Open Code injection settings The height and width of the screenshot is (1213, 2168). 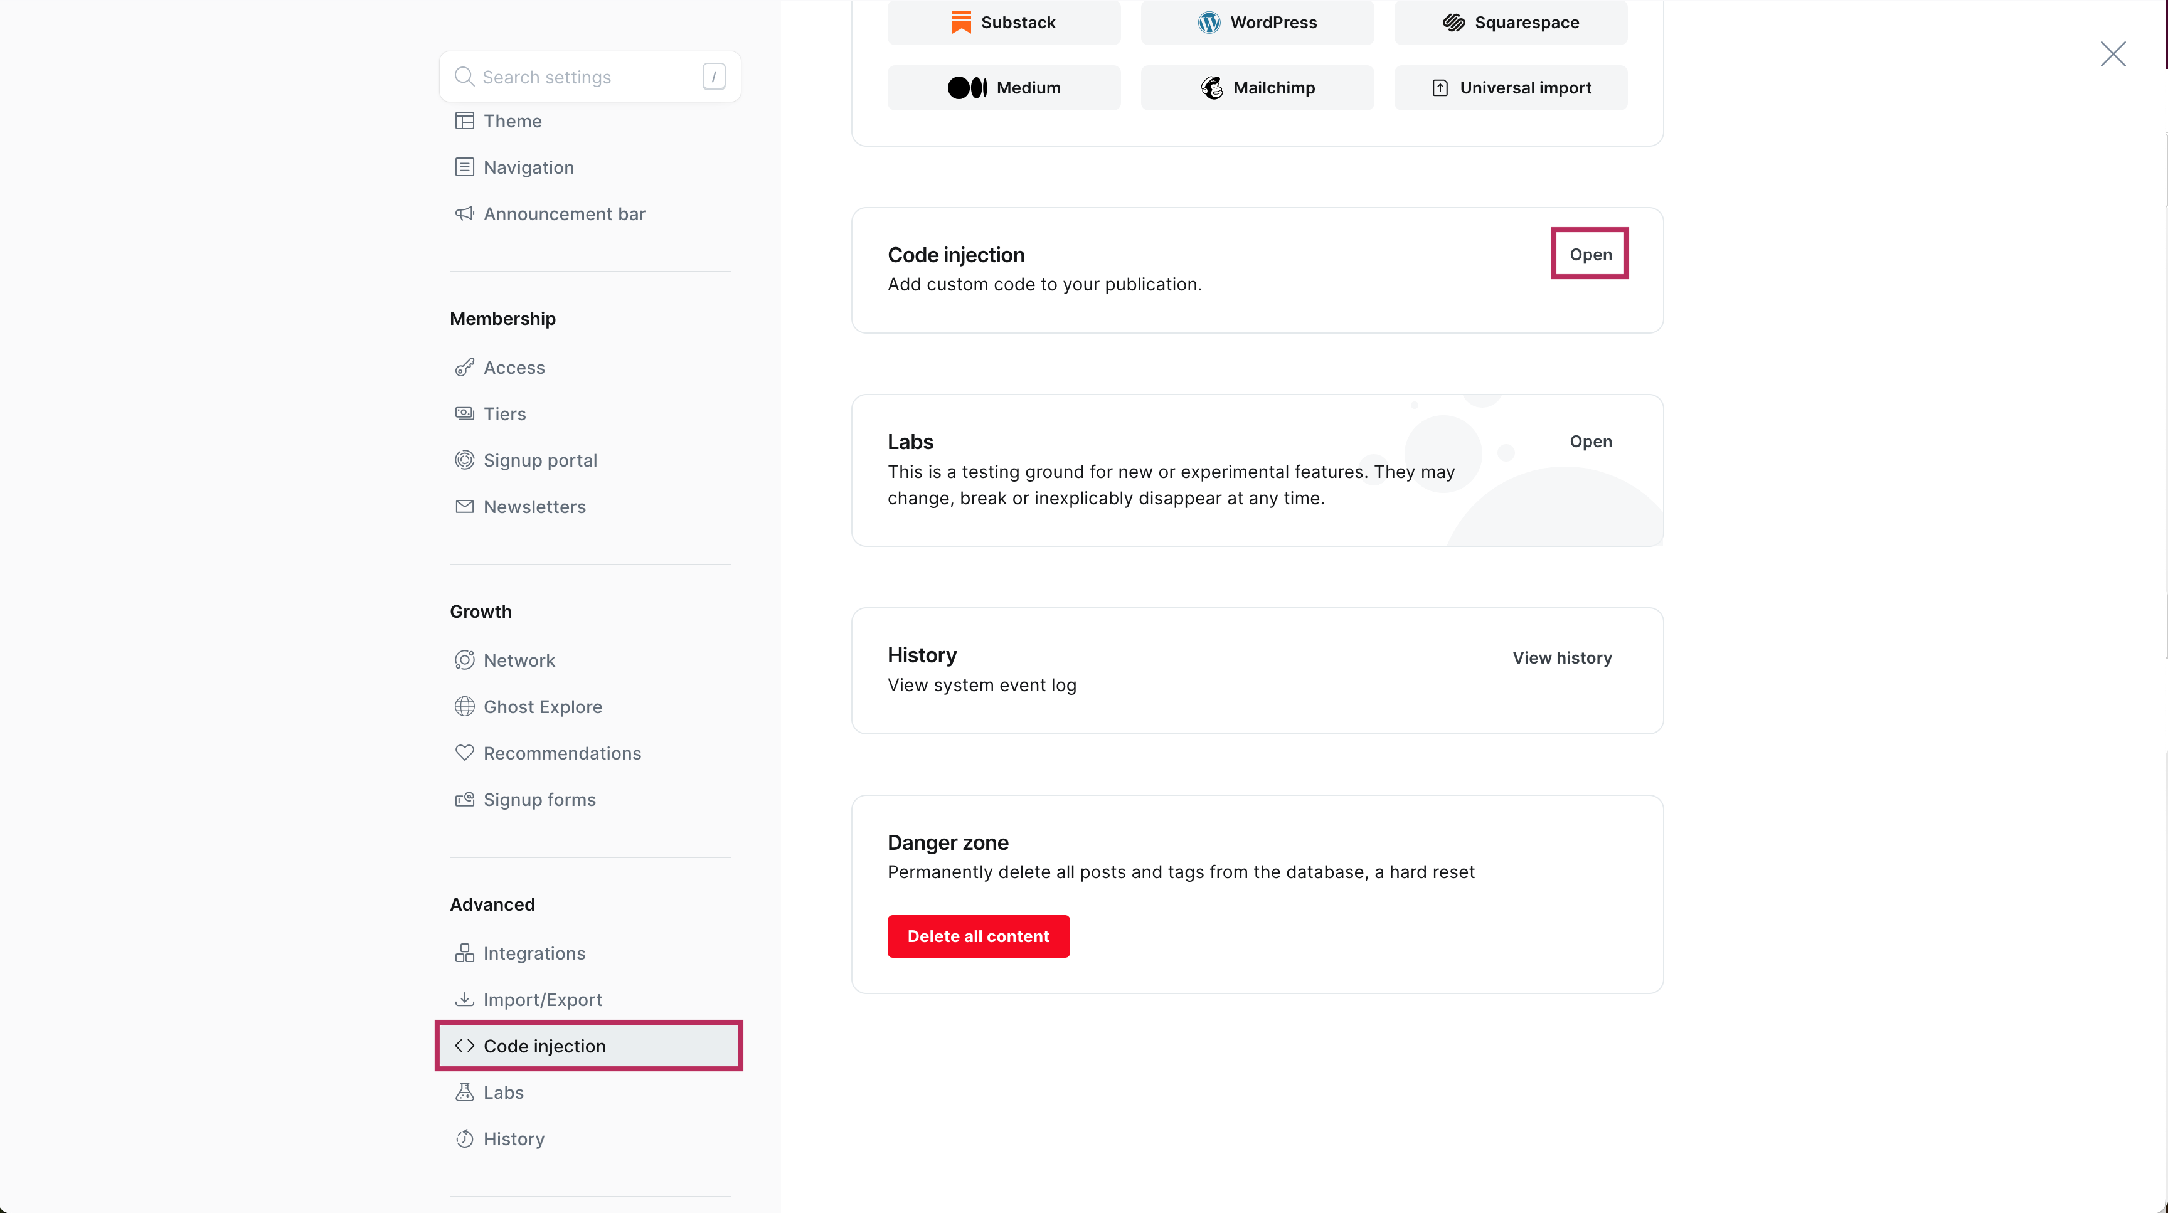point(1590,254)
